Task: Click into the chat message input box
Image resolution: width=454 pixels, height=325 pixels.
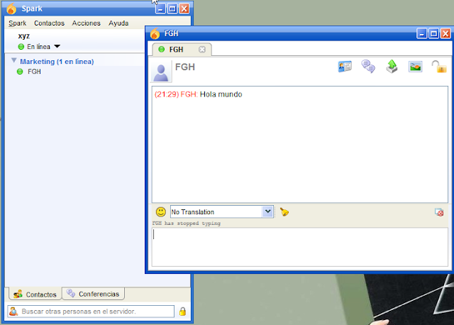Action: click(x=299, y=247)
